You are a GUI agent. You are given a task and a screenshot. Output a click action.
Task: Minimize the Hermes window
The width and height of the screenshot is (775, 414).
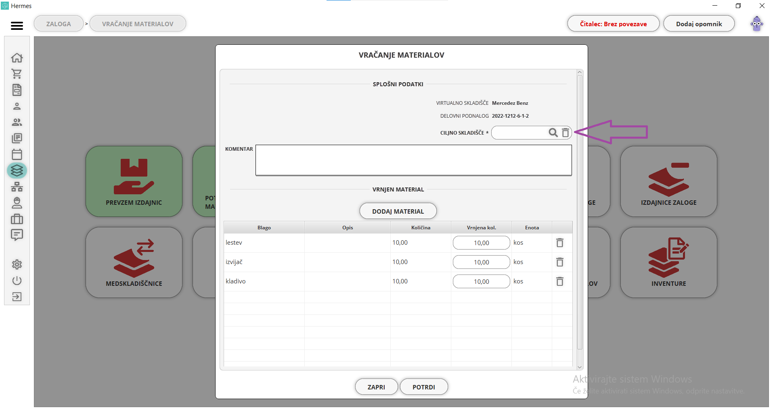coord(715,6)
